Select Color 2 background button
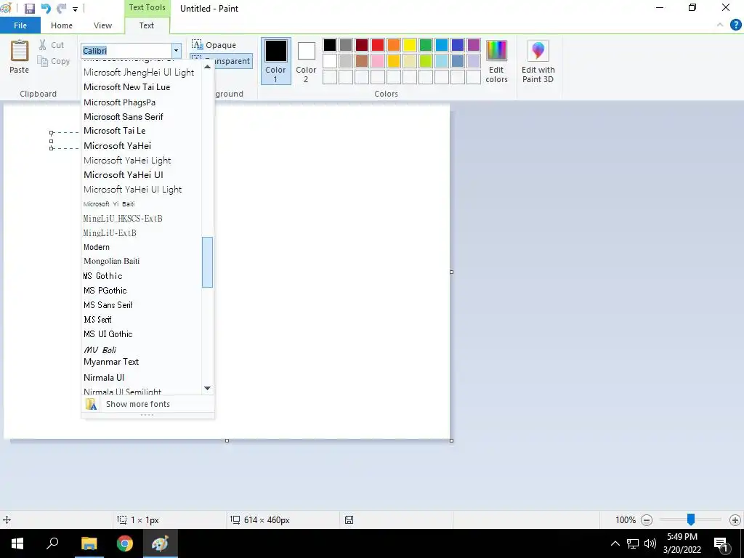This screenshot has height=558, width=744. (306, 62)
